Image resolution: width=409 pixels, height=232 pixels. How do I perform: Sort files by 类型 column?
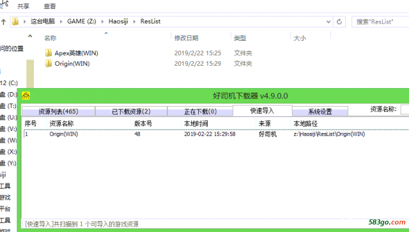pos(240,38)
